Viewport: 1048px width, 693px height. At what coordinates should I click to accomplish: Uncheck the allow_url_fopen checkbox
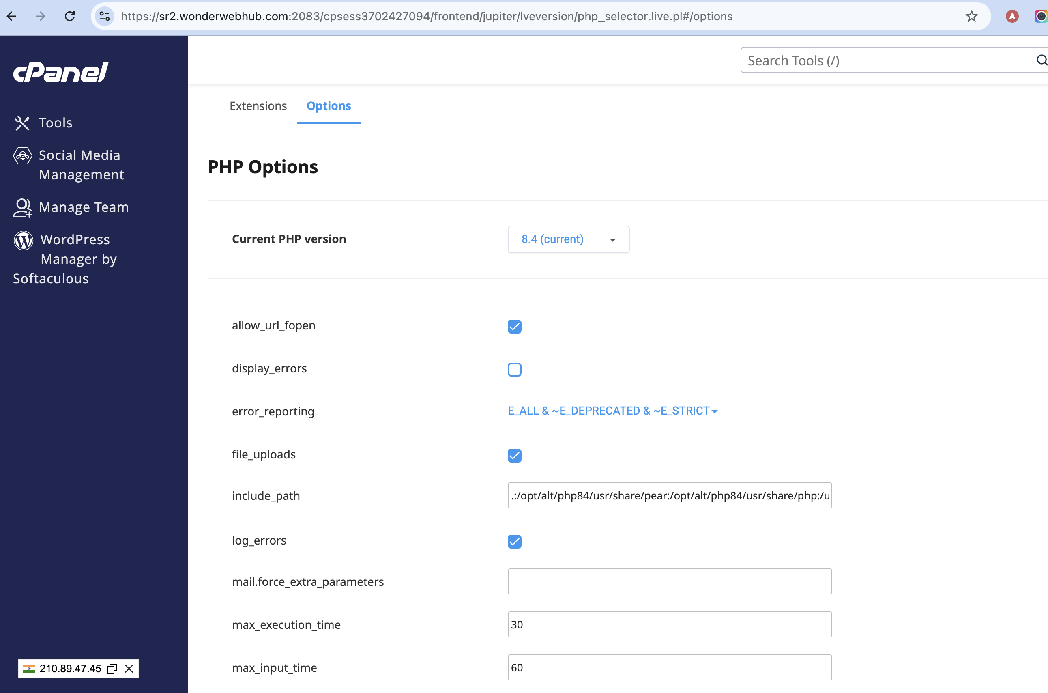tap(514, 327)
